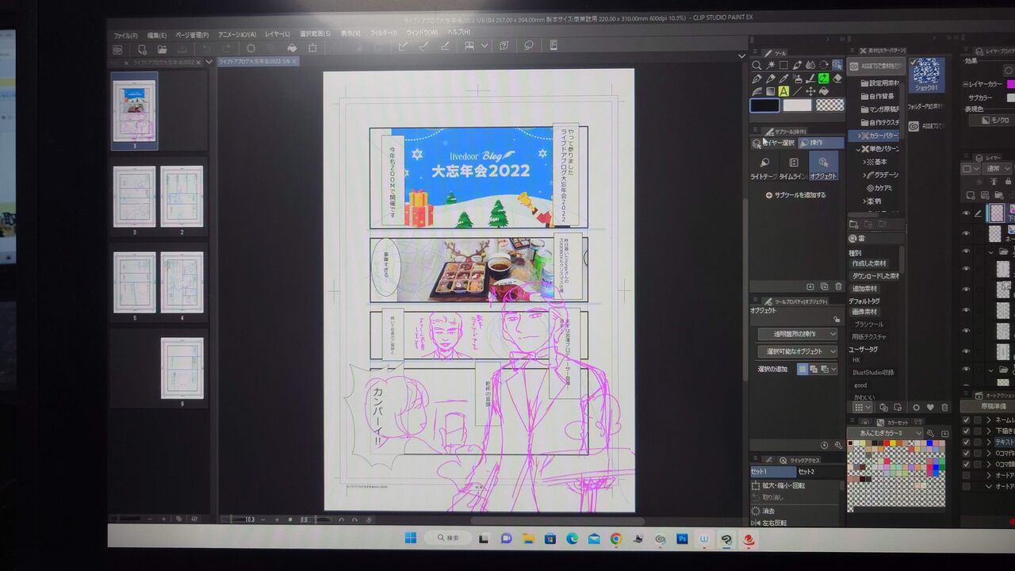Screen dimensions: 1015x571
Task: Click the CLIP STUDIO support help icon
Action: [x=504, y=46]
